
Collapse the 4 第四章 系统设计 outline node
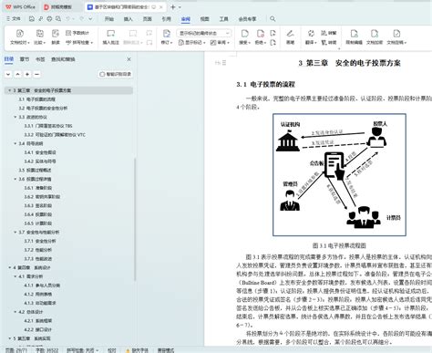[9, 267]
